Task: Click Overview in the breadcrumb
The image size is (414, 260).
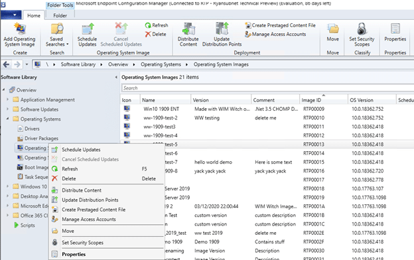Action: pyautogui.click(x=118, y=64)
